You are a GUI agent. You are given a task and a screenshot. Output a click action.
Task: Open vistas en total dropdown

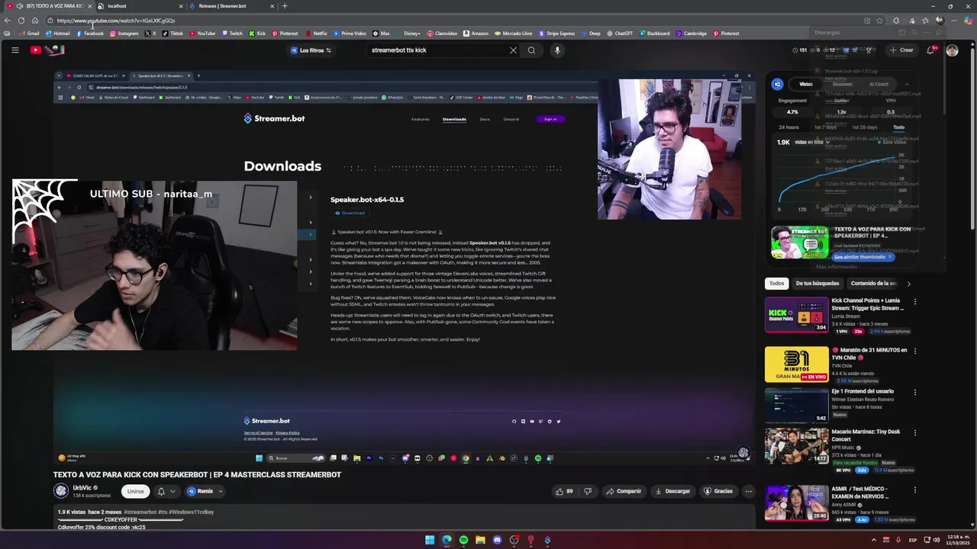[x=812, y=142]
